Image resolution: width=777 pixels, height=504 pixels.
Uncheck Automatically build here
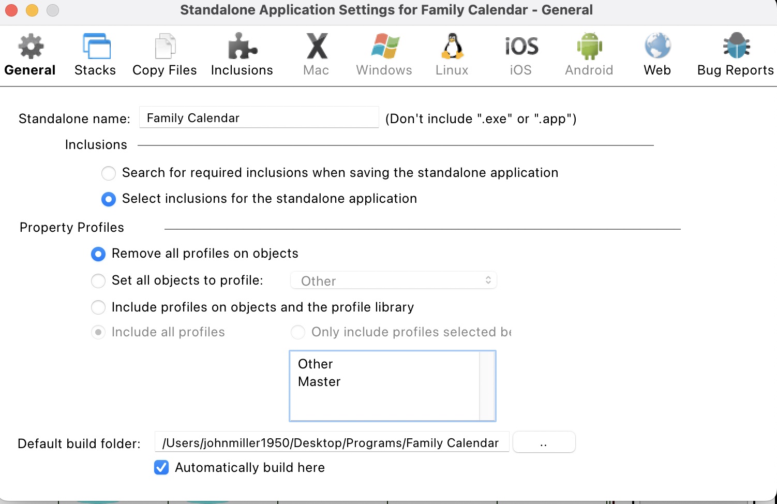(161, 468)
